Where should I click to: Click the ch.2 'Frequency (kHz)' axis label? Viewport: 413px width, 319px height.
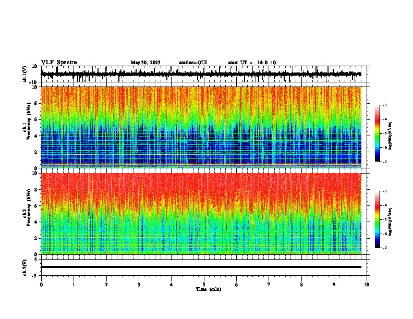(x=29, y=207)
